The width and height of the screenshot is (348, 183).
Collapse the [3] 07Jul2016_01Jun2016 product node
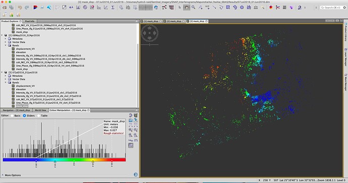point(2,72)
